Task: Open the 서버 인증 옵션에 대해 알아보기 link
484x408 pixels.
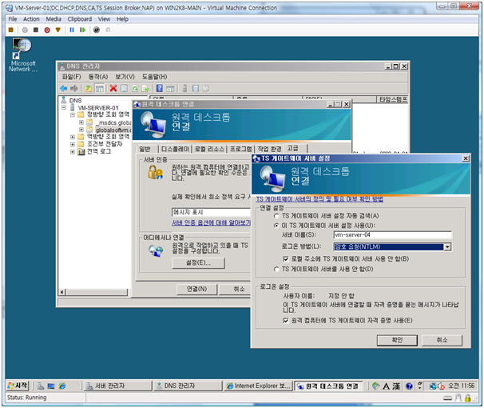Action: 211,222
